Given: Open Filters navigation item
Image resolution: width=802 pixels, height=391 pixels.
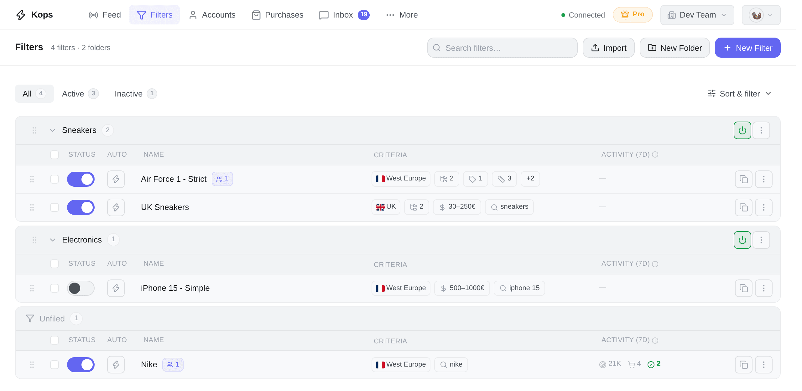Looking at the screenshot, I should point(154,15).
